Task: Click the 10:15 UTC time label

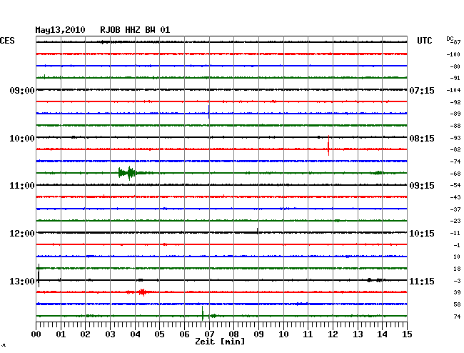Action: (x=422, y=234)
